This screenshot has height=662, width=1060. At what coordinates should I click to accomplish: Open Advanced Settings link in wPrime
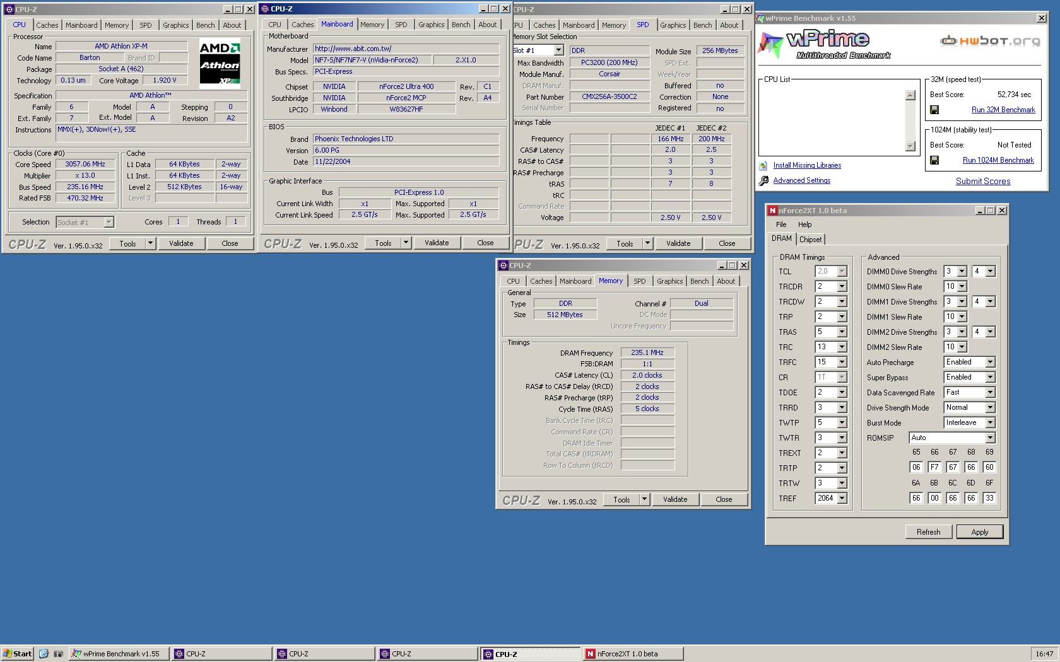[802, 180]
